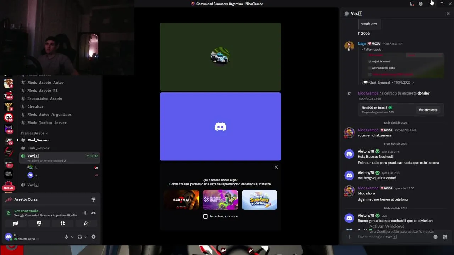Open server with 120 speed sign icon

pos(9,117)
